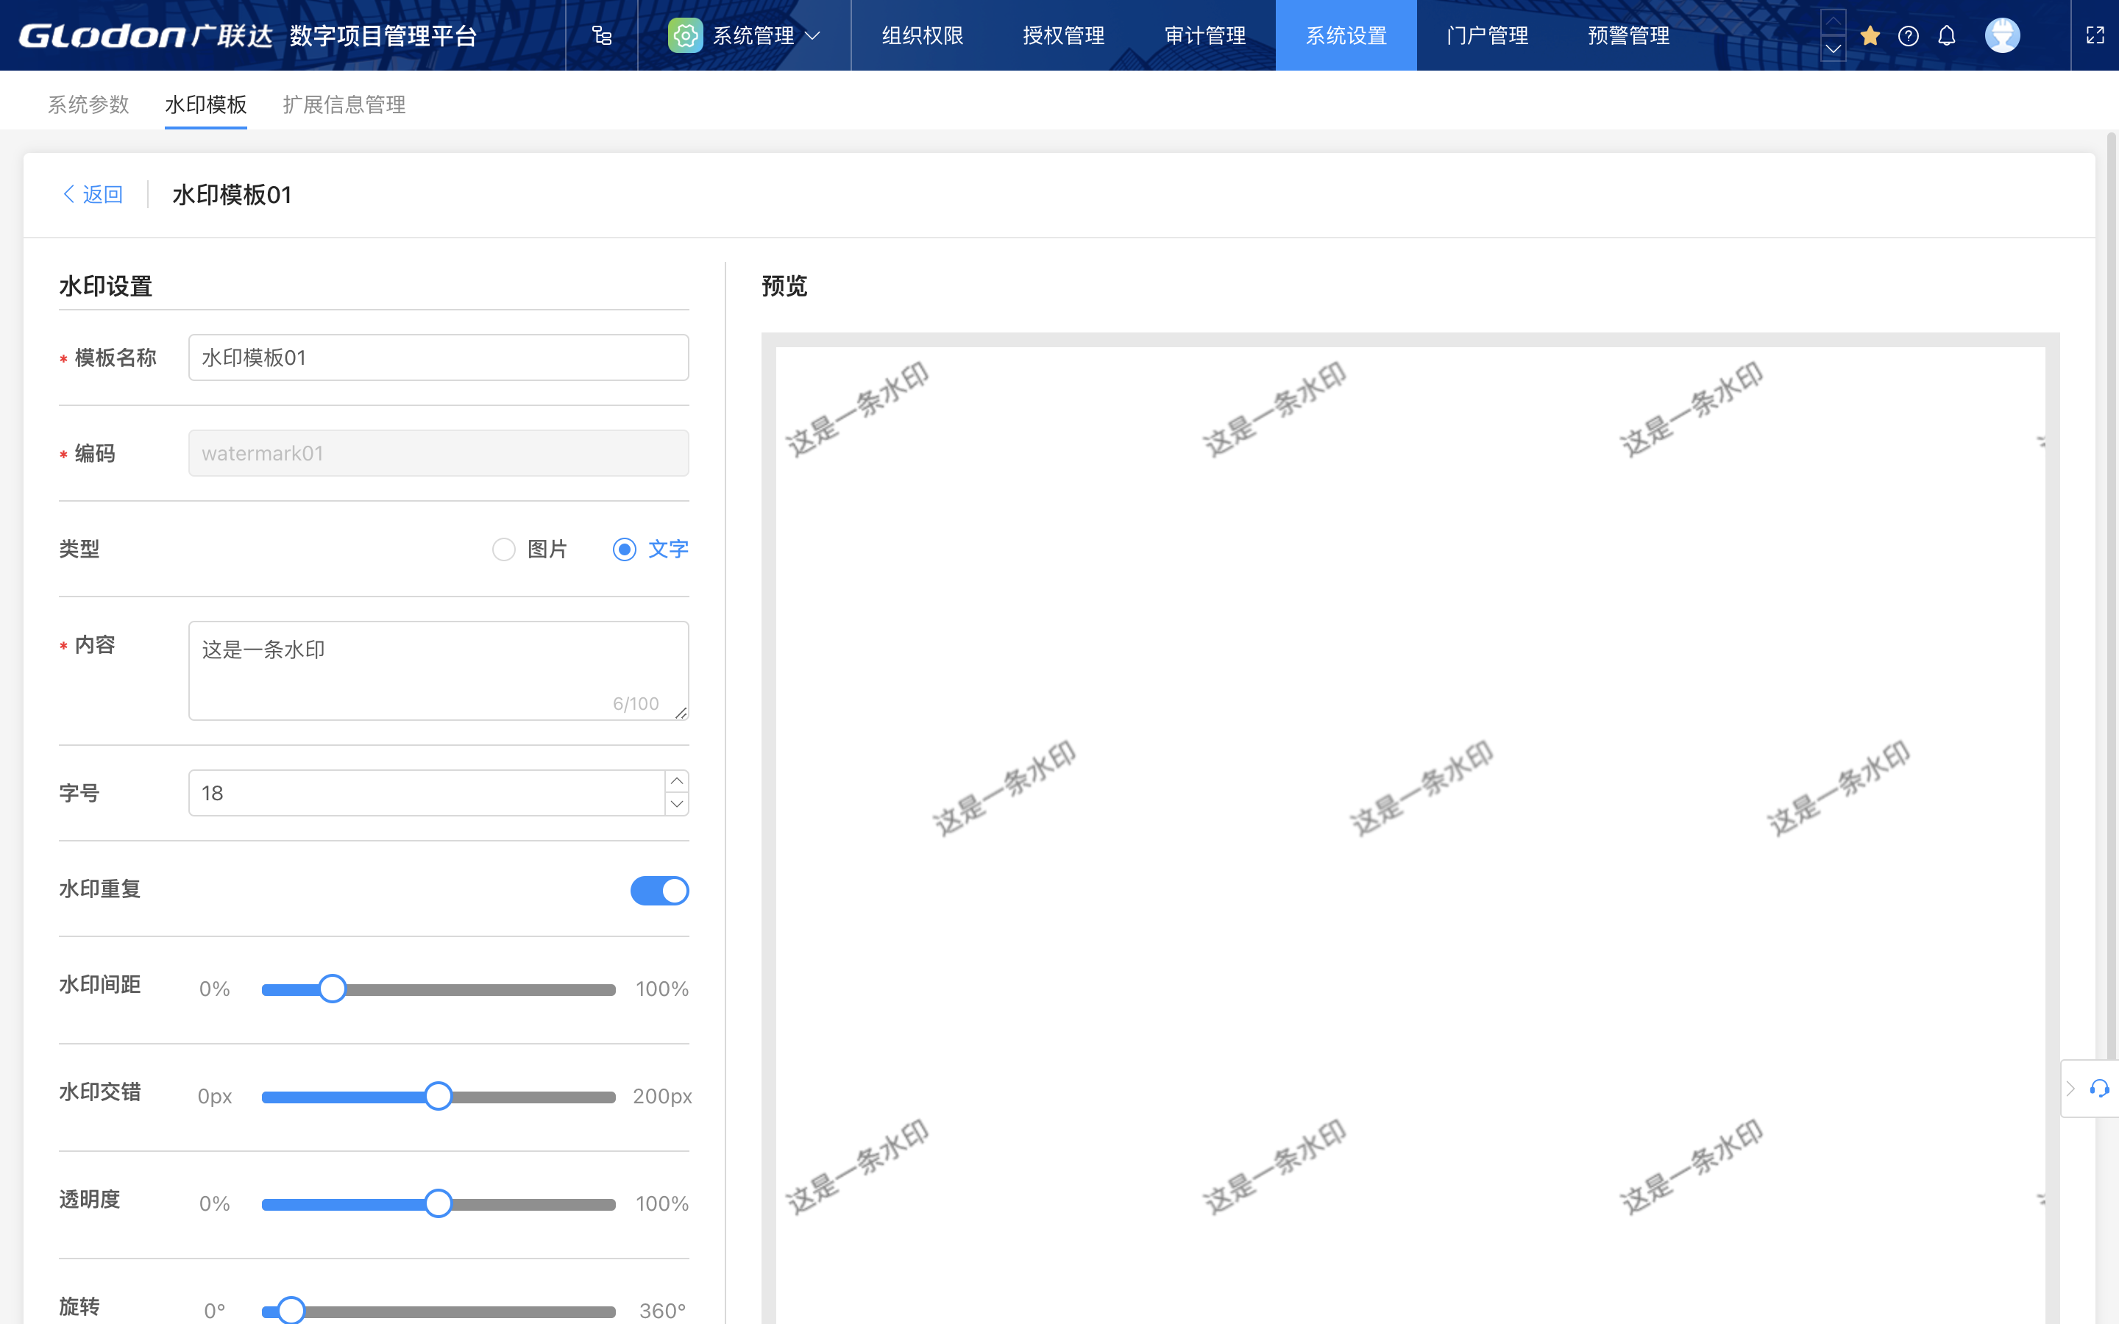Image resolution: width=2119 pixels, height=1324 pixels.
Task: Select the 文字 type radio button
Action: point(625,549)
